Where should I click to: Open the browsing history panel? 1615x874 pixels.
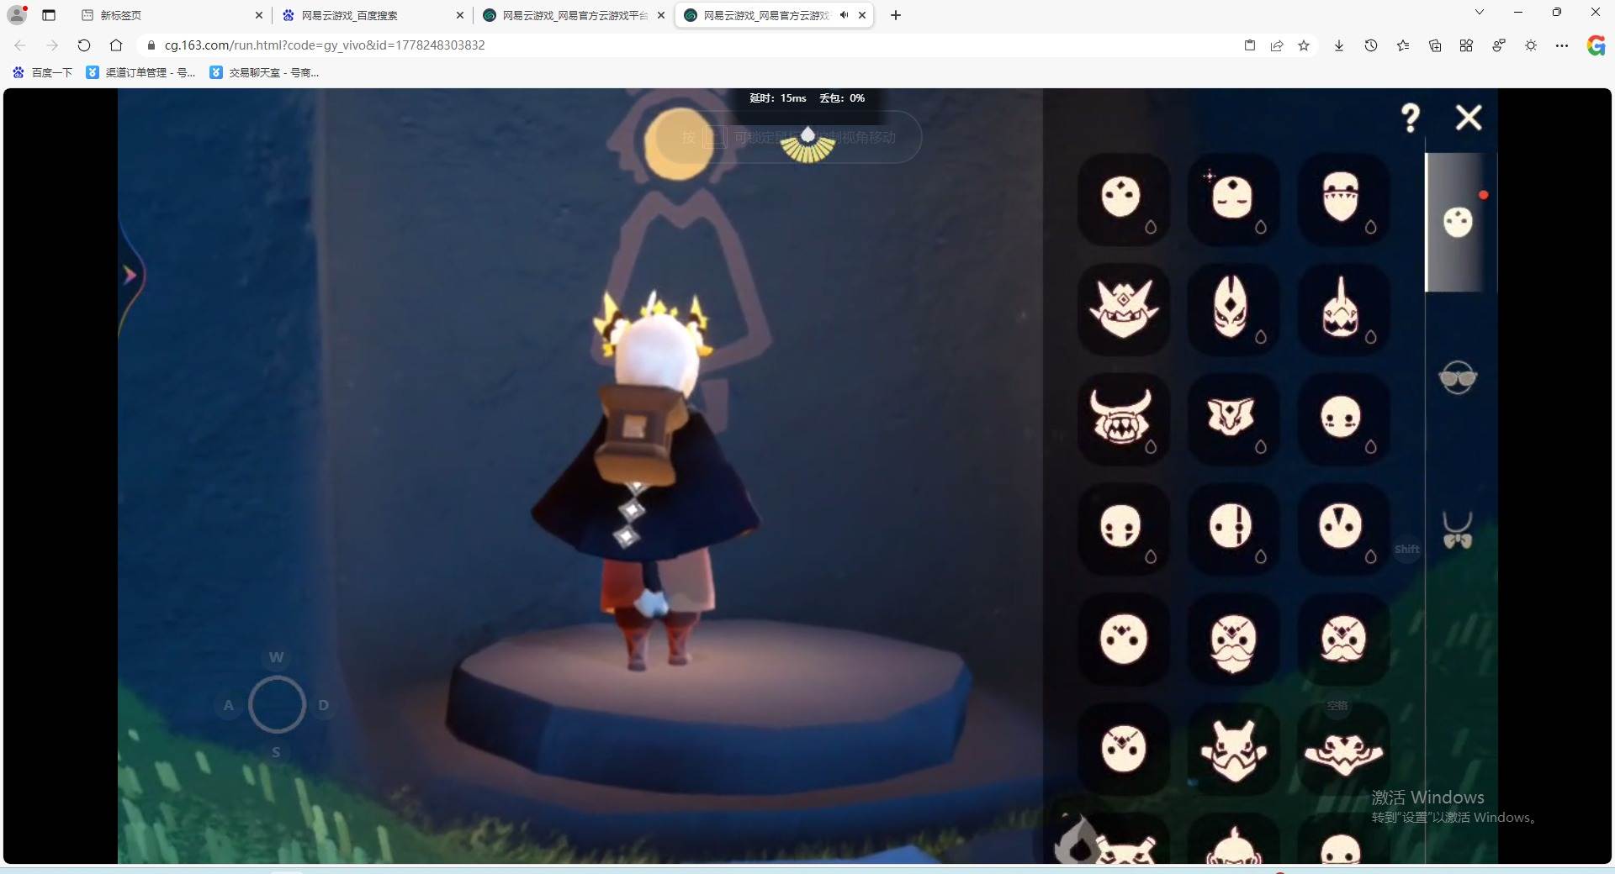1371,45
